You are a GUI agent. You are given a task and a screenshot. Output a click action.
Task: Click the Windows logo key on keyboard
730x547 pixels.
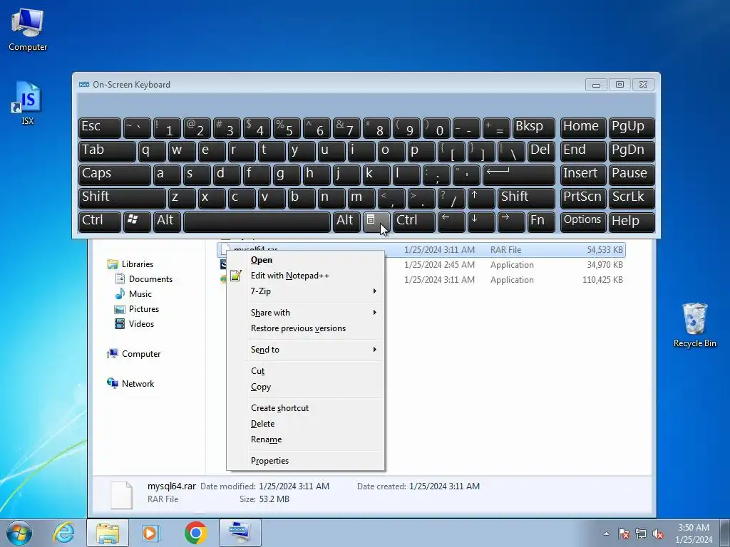[x=137, y=221]
